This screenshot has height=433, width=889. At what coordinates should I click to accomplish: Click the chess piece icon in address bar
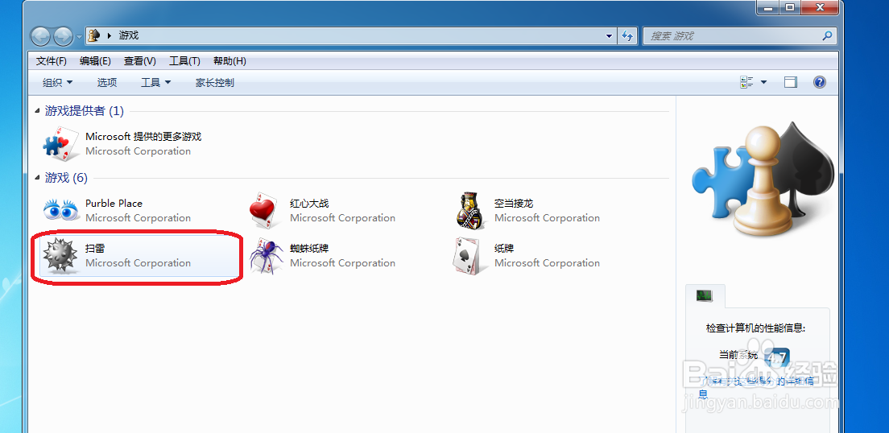click(x=95, y=35)
